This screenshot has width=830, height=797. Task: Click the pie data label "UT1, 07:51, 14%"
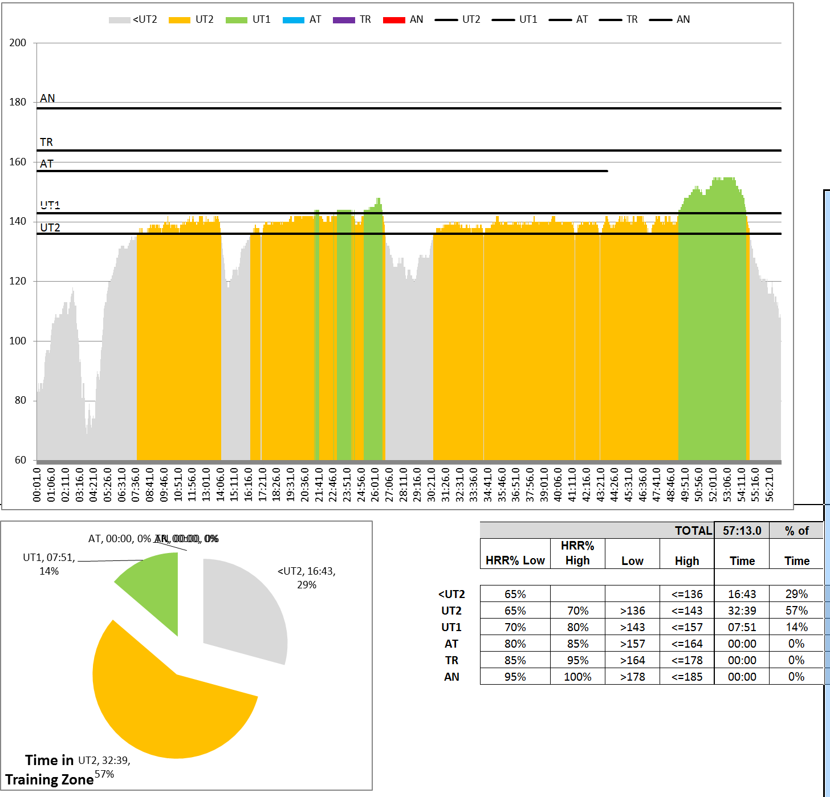48,564
